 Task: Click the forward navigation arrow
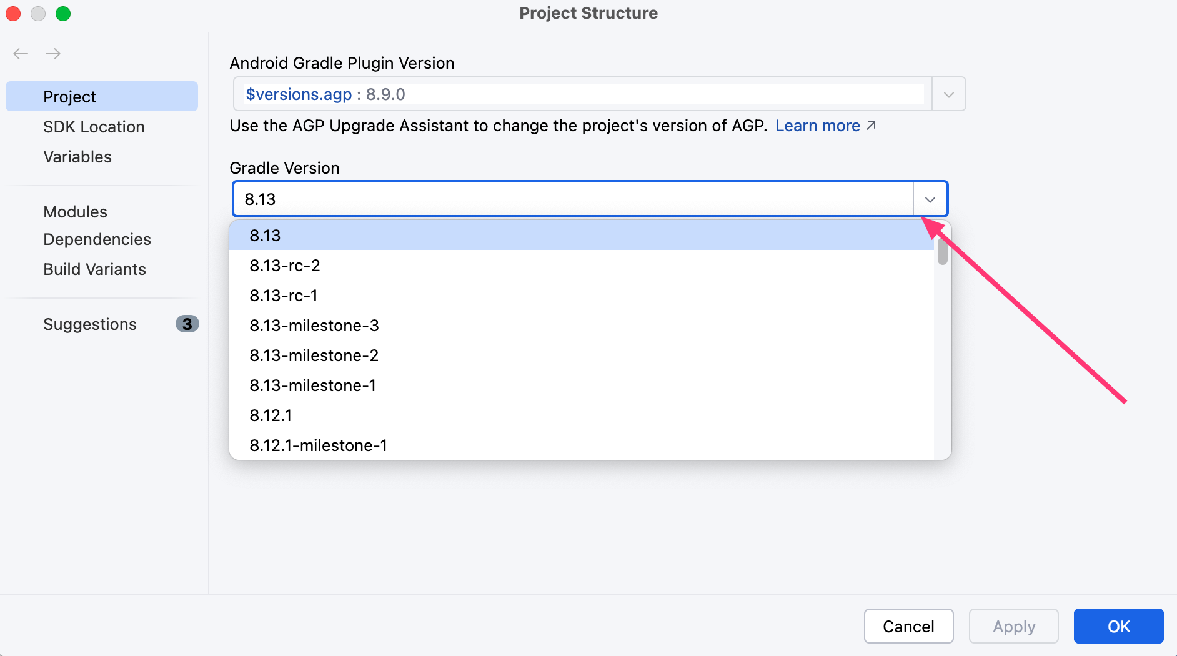[53, 54]
